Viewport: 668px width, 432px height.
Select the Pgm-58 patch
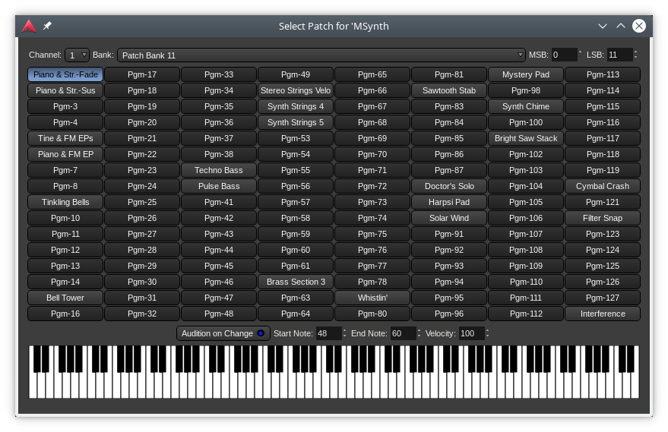pos(296,218)
